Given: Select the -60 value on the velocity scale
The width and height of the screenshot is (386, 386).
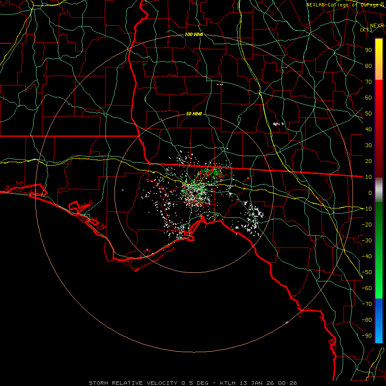Looking at the screenshot, I should tap(367, 288).
